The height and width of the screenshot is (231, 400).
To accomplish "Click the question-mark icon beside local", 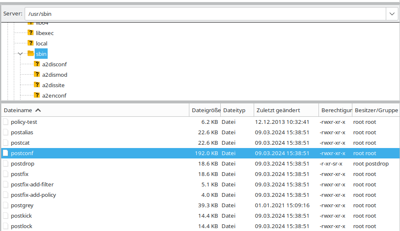I will coord(31,43).
